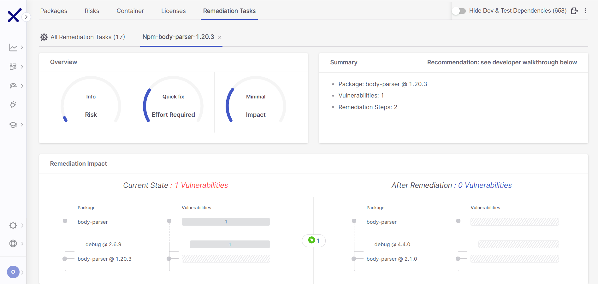This screenshot has height=284, width=598.
Task: Switch to the Packages tab
Action: pyautogui.click(x=54, y=11)
